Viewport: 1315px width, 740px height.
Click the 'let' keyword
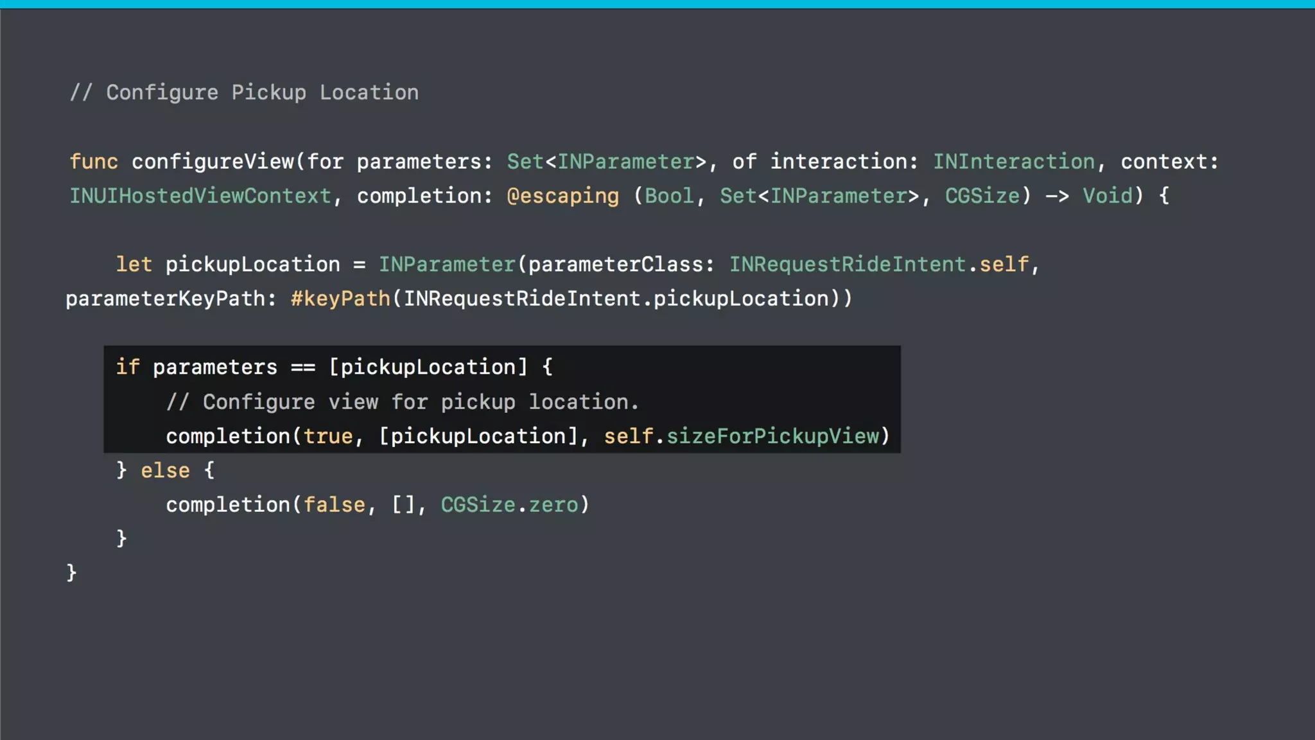point(134,265)
